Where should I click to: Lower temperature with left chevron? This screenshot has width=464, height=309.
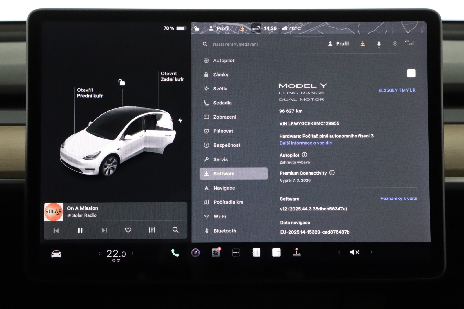[x=99, y=254]
